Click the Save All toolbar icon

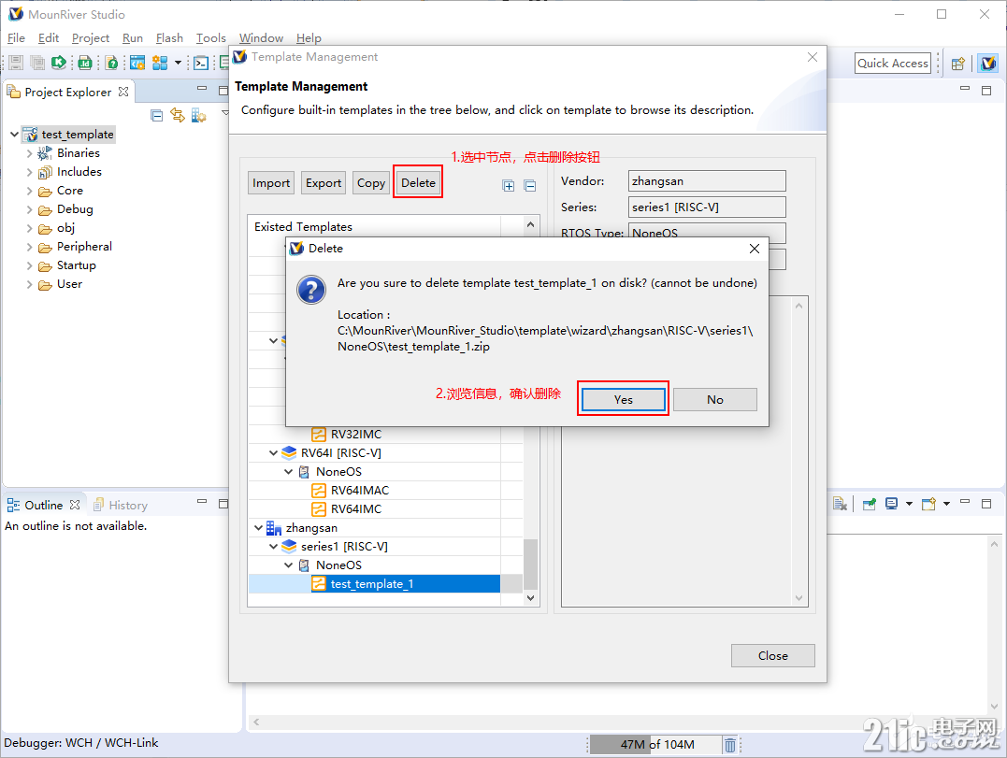click(38, 63)
